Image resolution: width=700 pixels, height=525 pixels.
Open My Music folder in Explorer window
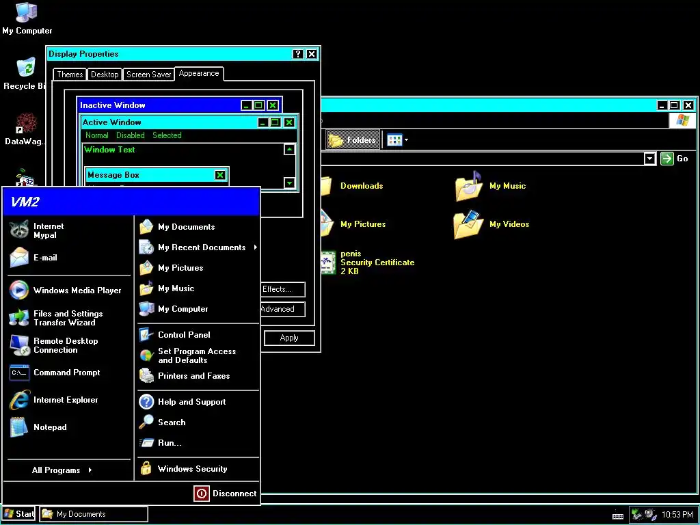click(490, 186)
